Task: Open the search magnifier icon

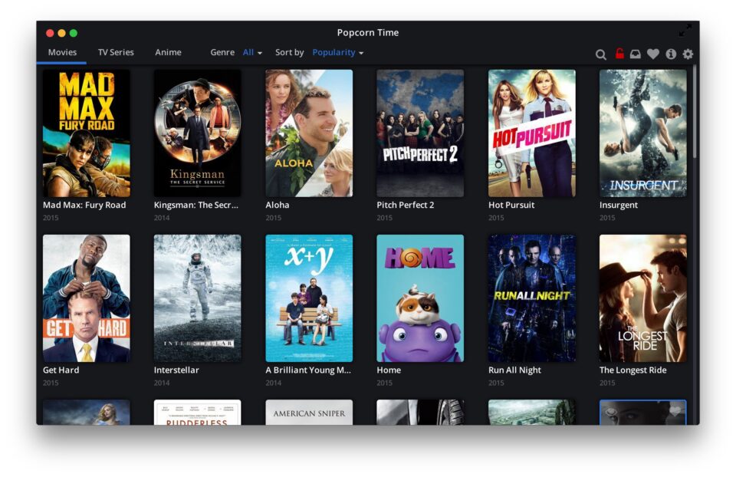Action: 600,54
